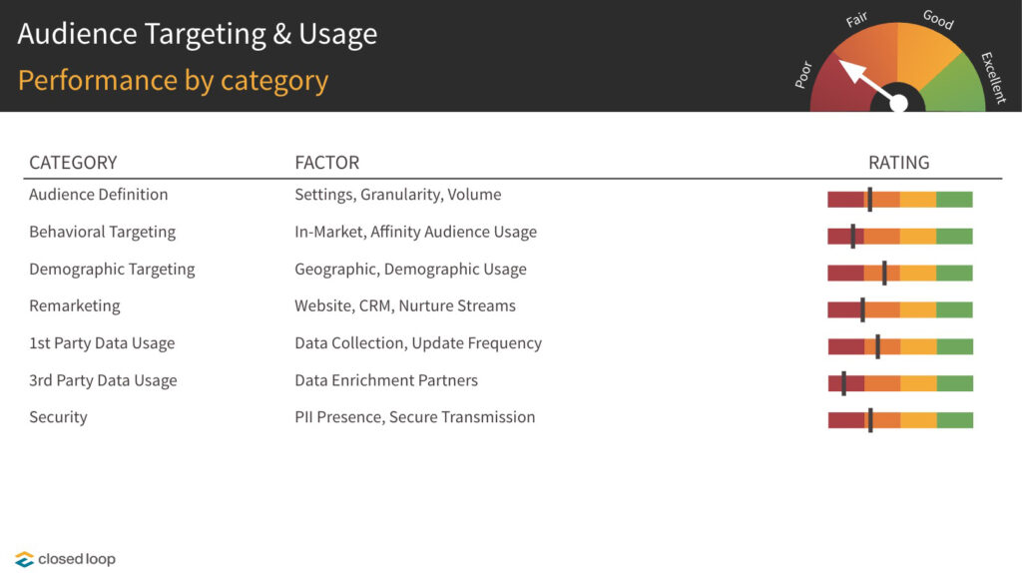Screen dimensions: 1022x573
Task: Click the Demographic Targeting rating bar marker
Action: coord(884,273)
